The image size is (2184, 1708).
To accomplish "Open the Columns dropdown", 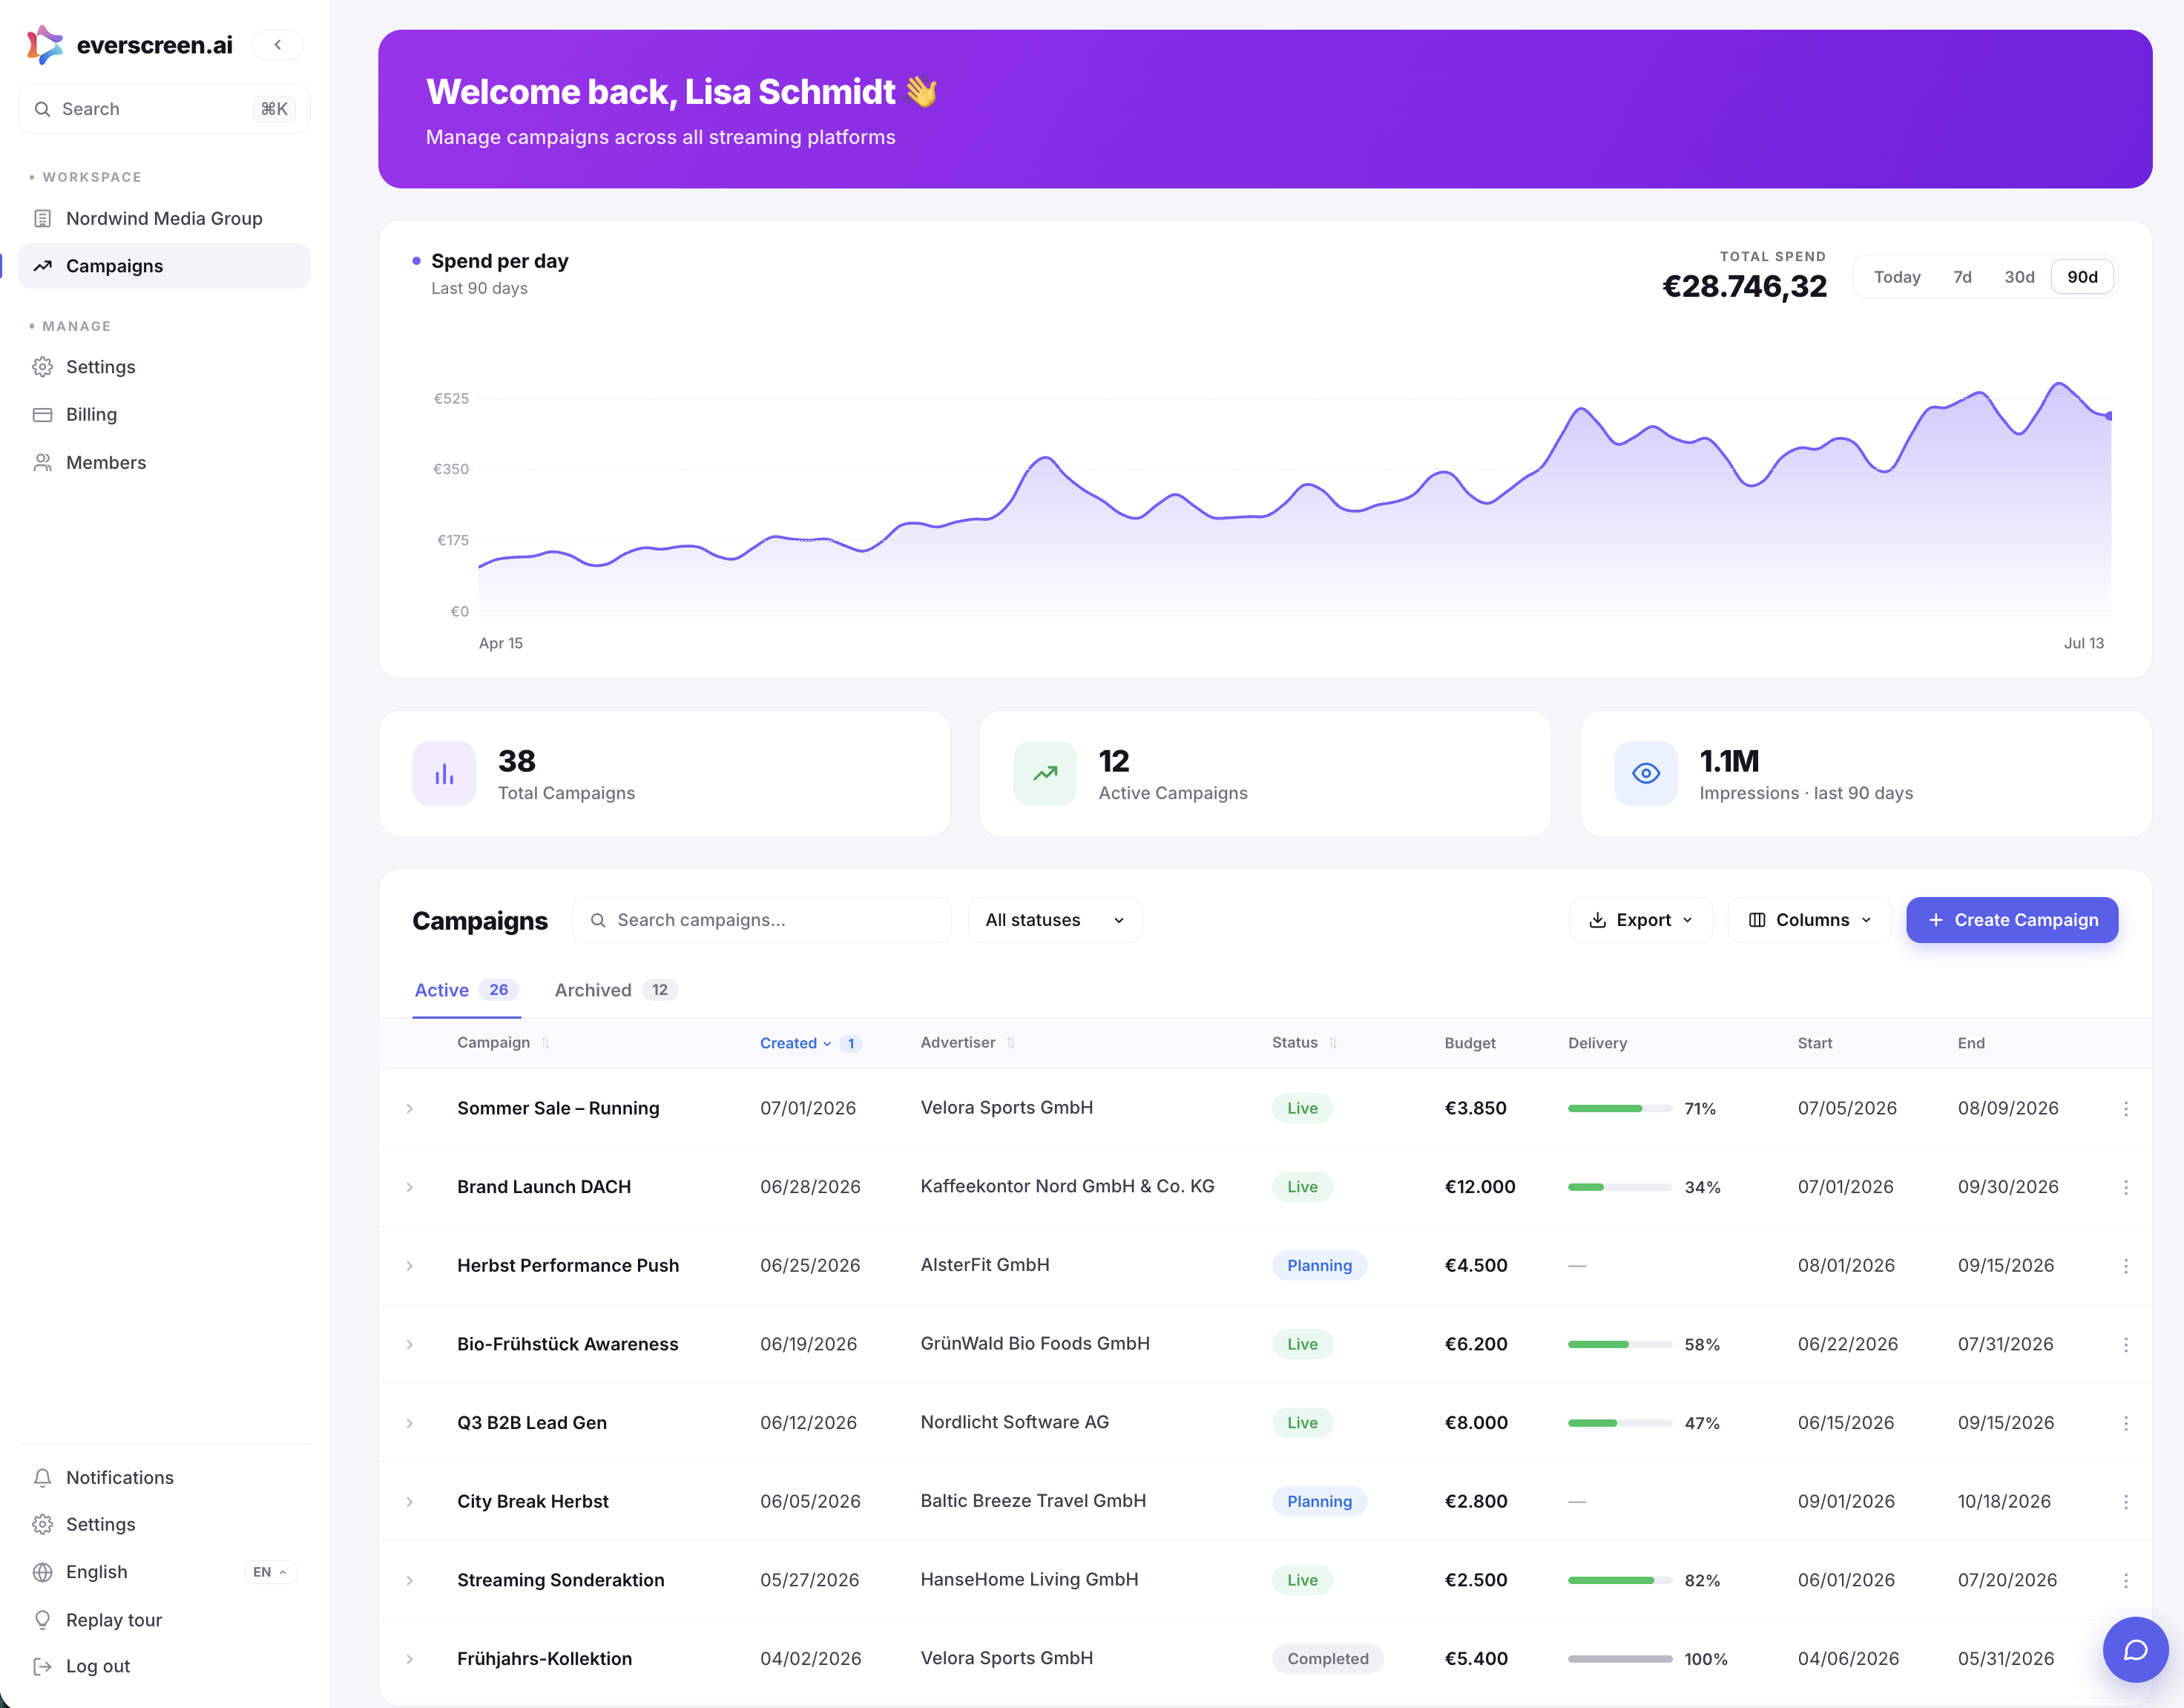I will click(1809, 920).
